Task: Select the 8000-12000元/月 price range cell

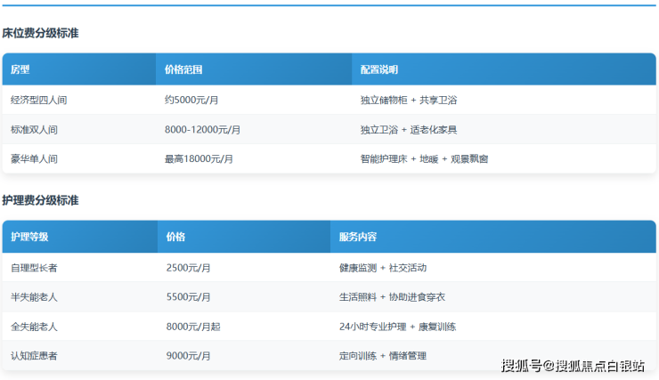Action: [202, 129]
